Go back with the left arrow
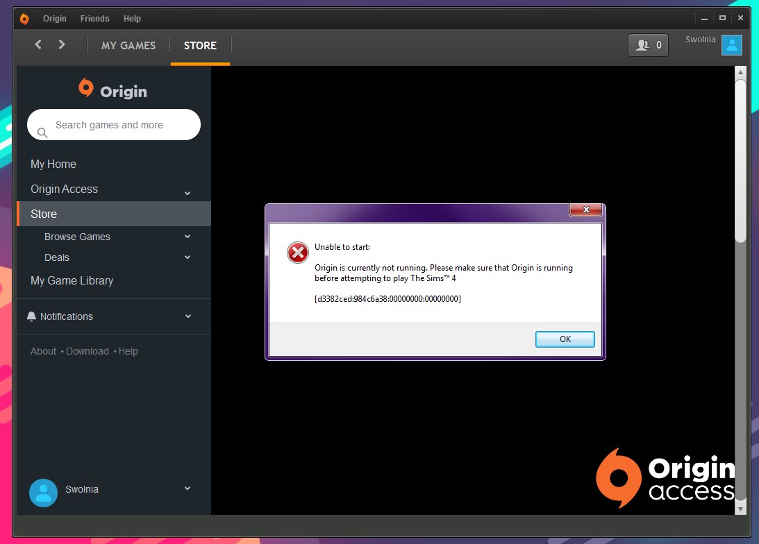The image size is (759, 544). click(38, 44)
